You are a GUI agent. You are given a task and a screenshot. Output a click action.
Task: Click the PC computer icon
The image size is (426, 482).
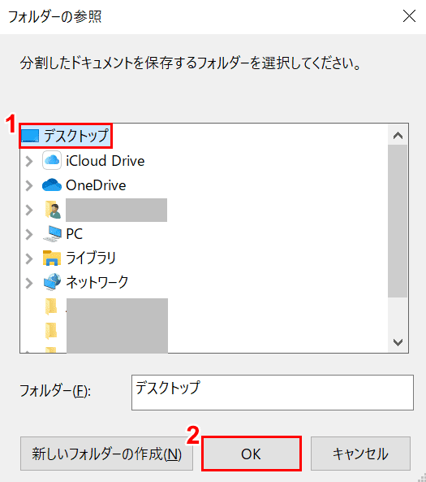(x=53, y=233)
